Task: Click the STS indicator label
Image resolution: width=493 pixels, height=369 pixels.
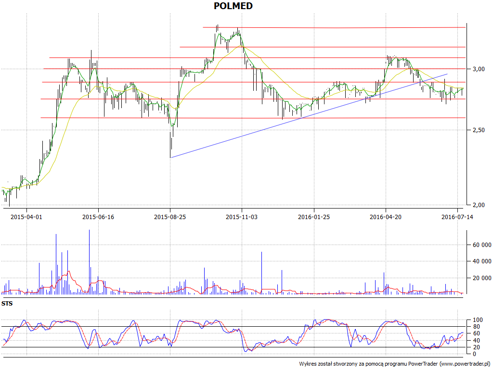Action: tap(7, 304)
